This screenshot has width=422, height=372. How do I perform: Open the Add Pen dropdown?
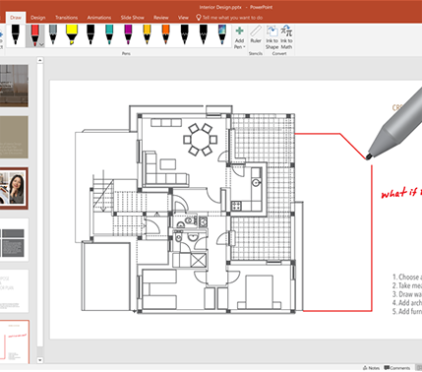pos(240,37)
